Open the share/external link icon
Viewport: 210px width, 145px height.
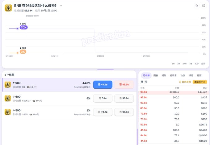tap(204, 6)
